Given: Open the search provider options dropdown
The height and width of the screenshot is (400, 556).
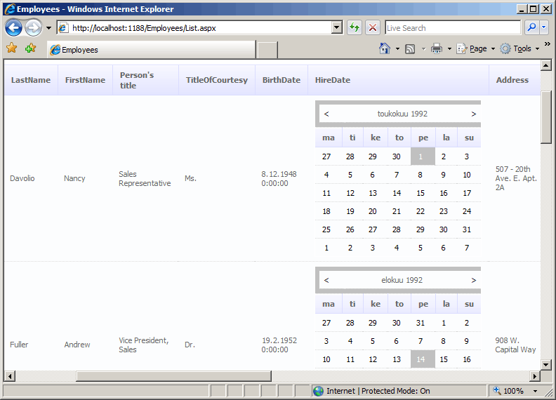Looking at the screenshot, I should (x=544, y=27).
